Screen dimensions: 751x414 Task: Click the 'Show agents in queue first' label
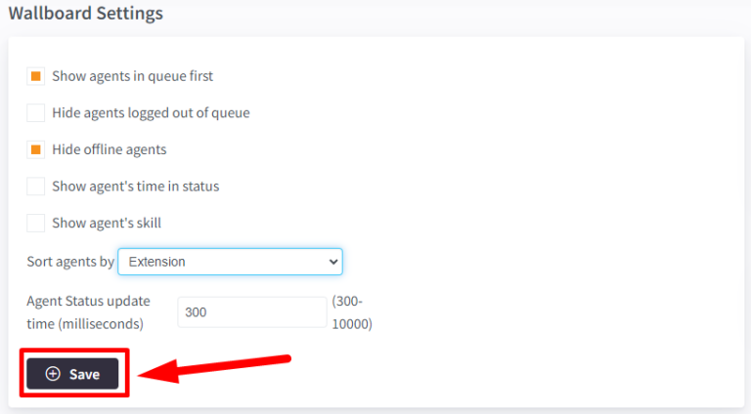point(132,76)
